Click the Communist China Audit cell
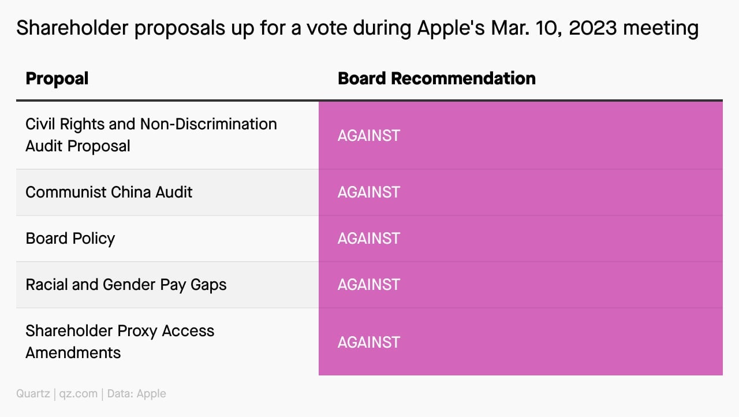The height and width of the screenshot is (417, 739). [167, 192]
